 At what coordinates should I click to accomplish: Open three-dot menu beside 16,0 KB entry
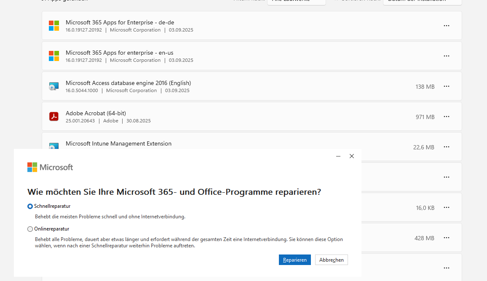pyautogui.click(x=446, y=207)
